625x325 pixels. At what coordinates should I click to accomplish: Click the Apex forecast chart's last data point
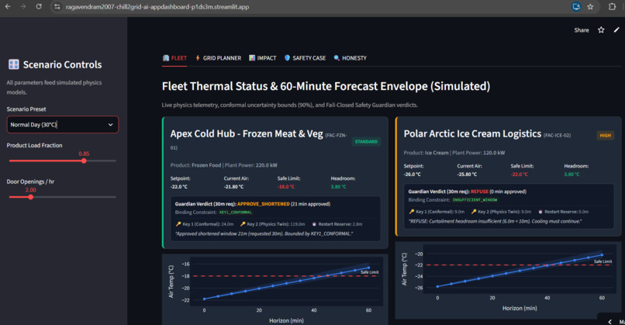(368, 268)
